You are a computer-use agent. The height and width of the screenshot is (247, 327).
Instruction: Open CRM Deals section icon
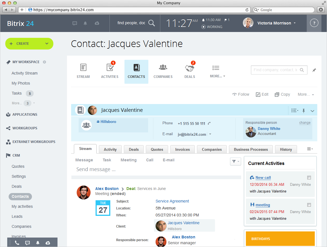click(189, 68)
